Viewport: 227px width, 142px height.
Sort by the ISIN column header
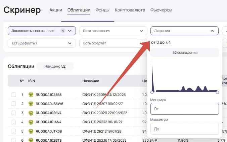point(32,81)
